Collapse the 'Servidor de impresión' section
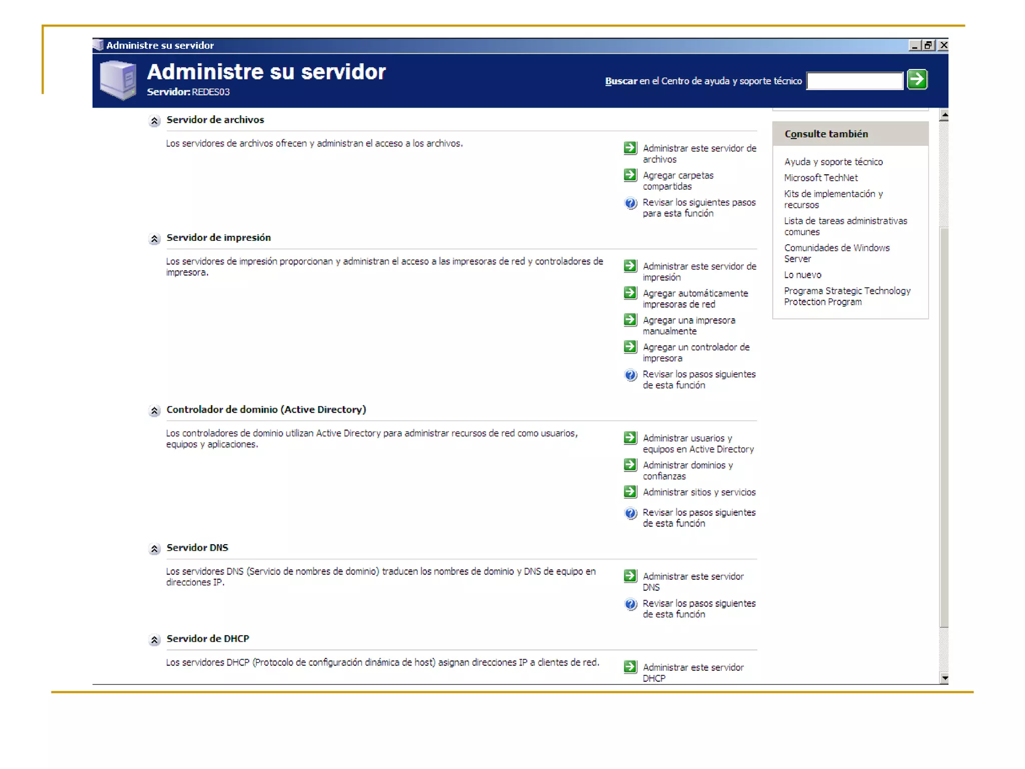The width and height of the screenshot is (1025, 769). pos(154,239)
